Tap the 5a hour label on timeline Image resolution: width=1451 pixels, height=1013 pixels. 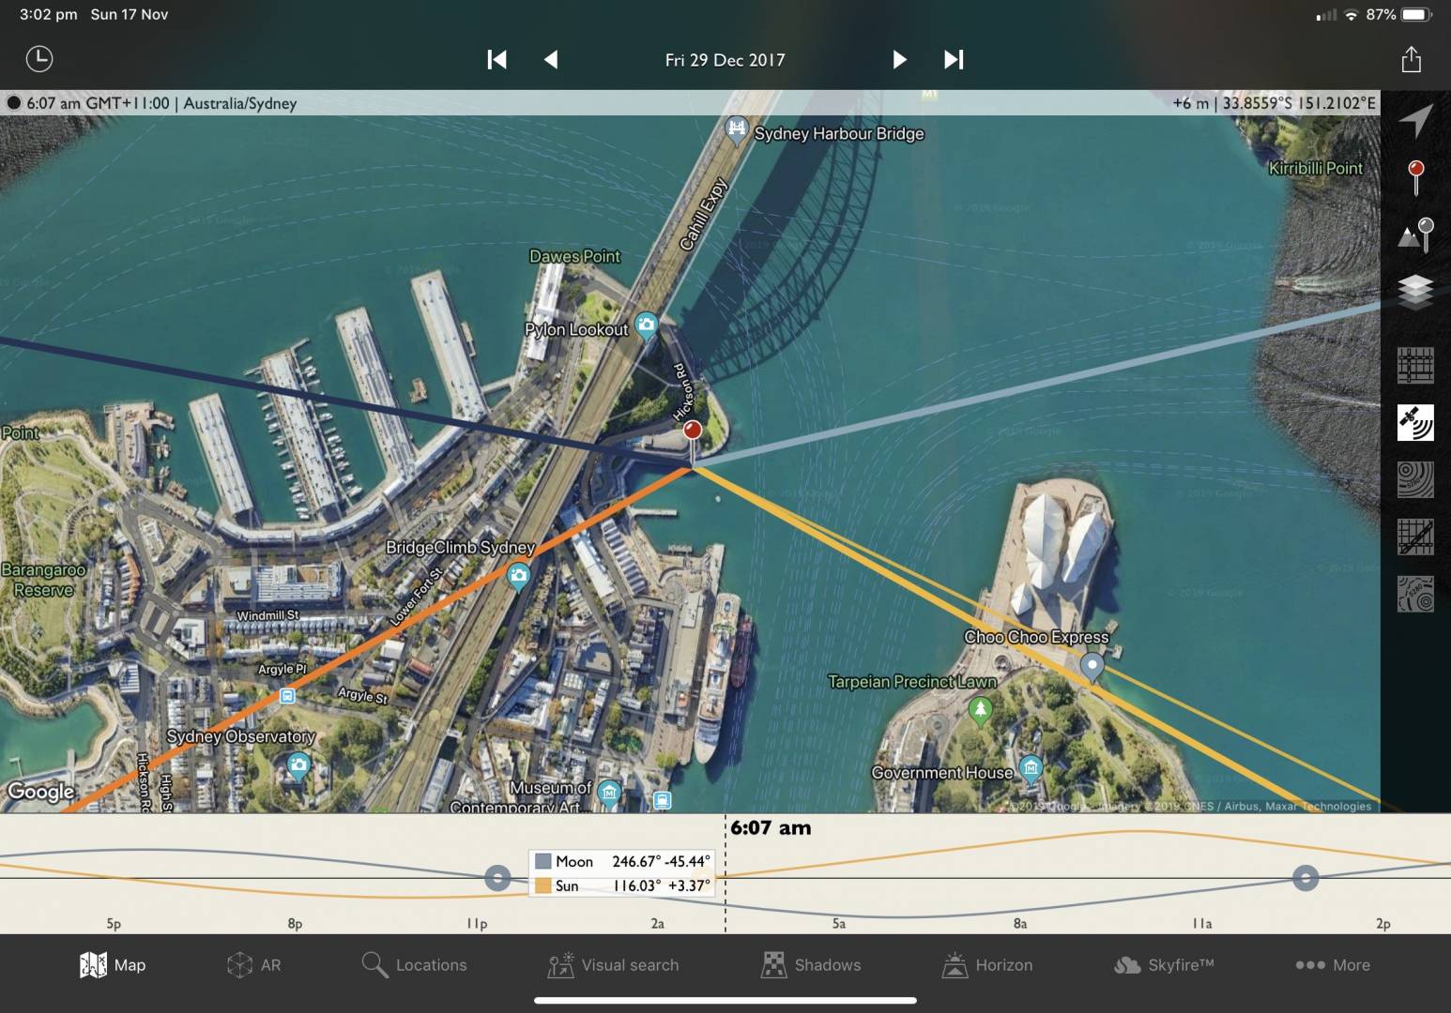click(x=838, y=924)
